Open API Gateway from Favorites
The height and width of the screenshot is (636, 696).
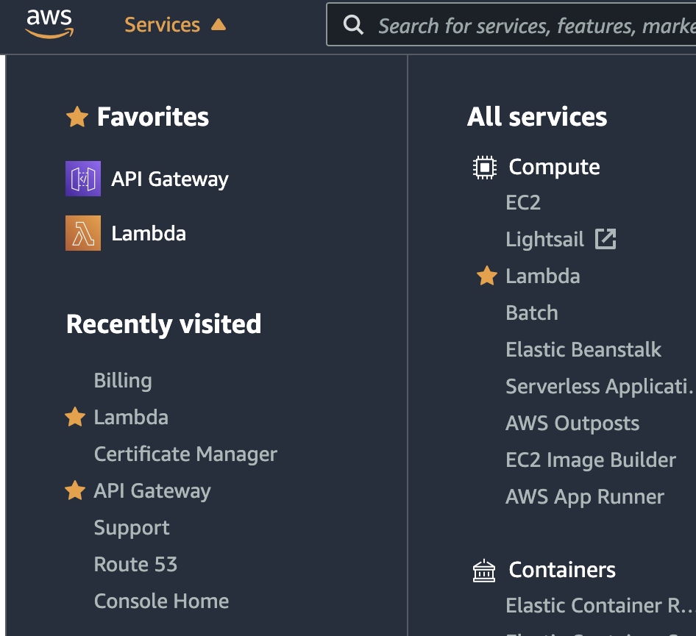click(x=169, y=179)
